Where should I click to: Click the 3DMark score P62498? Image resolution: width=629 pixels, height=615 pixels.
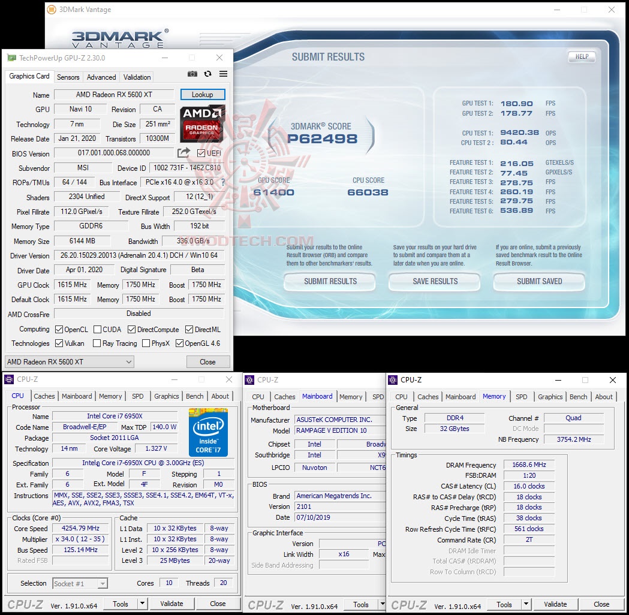click(x=322, y=138)
